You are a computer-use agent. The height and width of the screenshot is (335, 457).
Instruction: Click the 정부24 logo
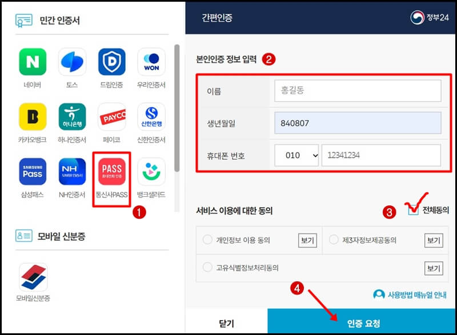[430, 18]
